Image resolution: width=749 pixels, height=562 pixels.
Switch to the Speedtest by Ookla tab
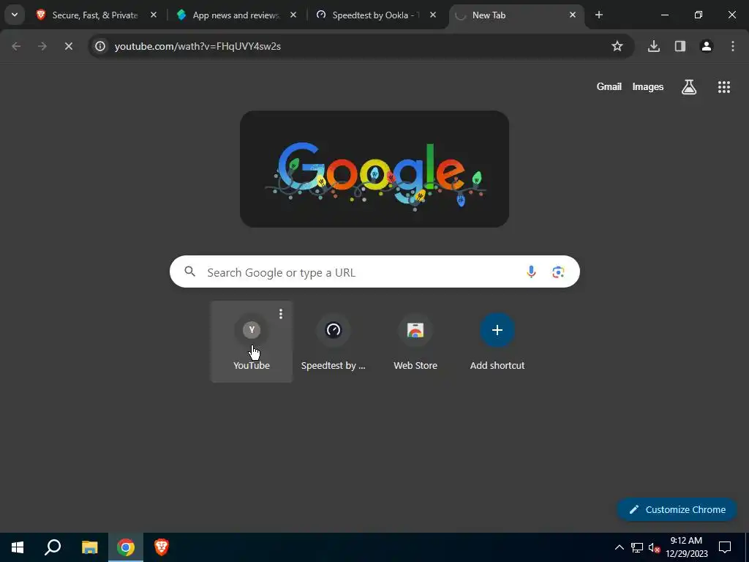coord(376,15)
